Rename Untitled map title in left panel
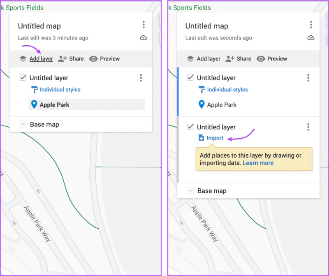 click(x=39, y=26)
